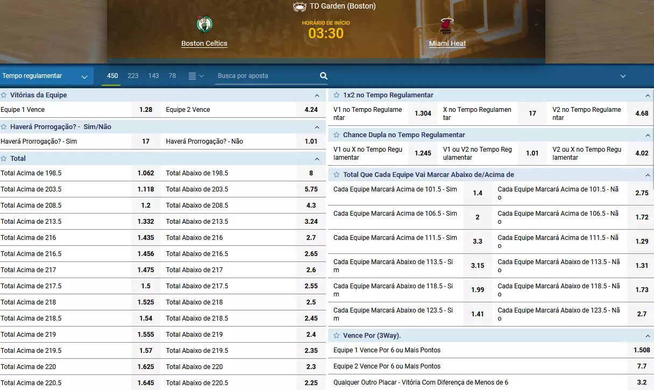Open the market layout view dropdown
Viewport: 654px width, 390px height.
[196, 76]
